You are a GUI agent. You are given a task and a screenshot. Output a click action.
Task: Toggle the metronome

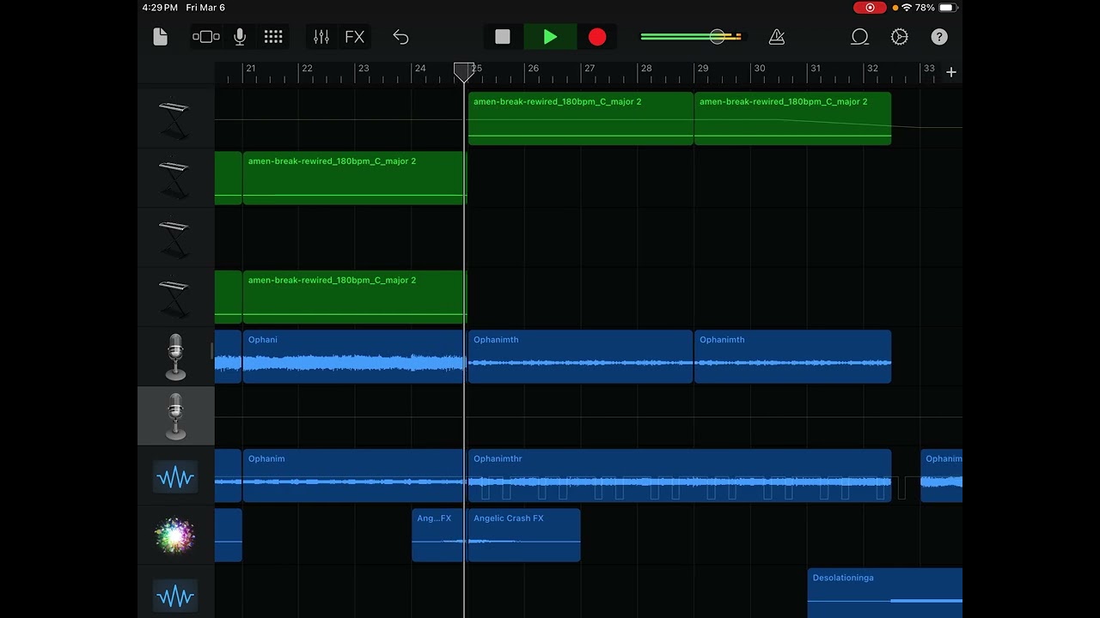click(777, 37)
